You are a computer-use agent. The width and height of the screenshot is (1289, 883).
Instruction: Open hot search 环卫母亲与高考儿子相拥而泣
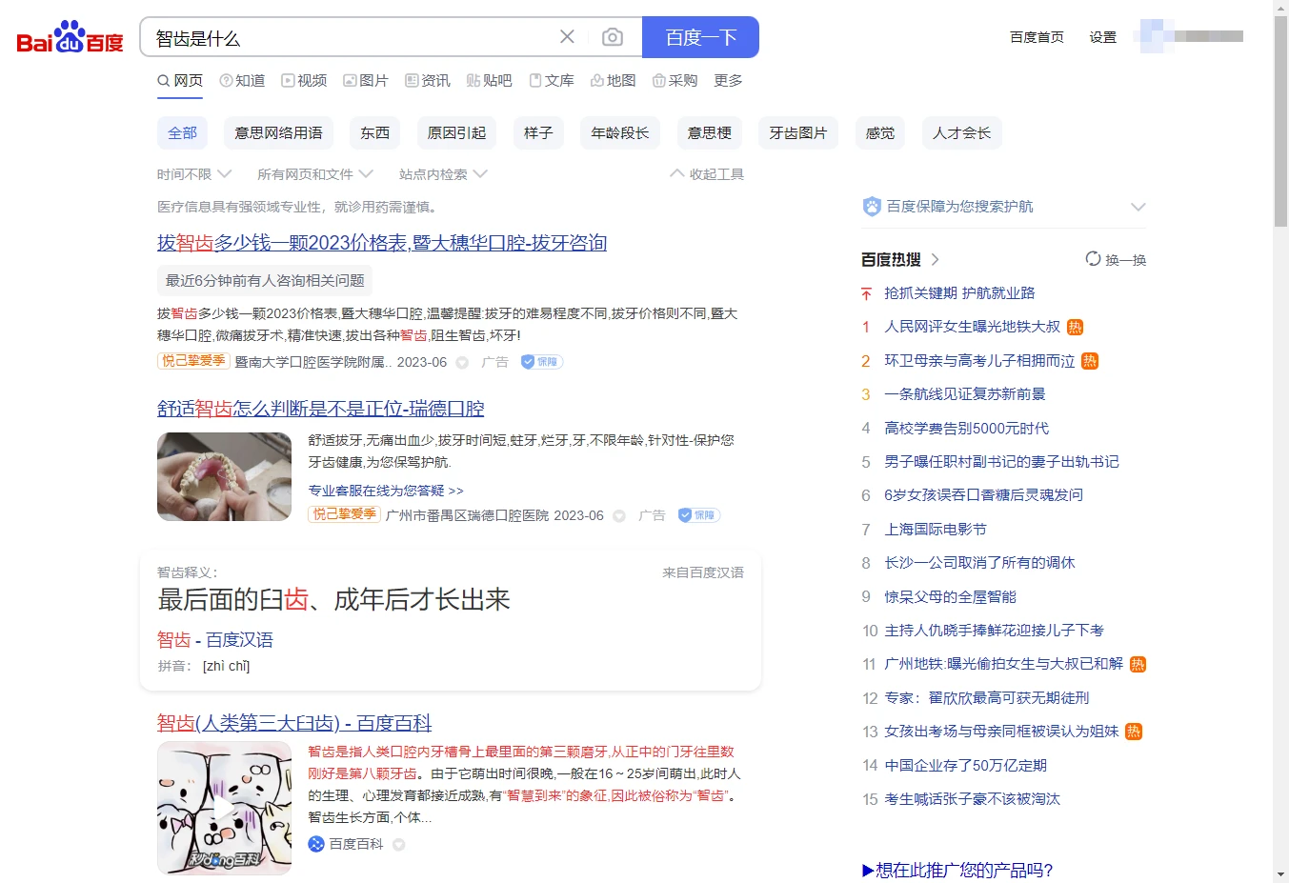(x=979, y=361)
